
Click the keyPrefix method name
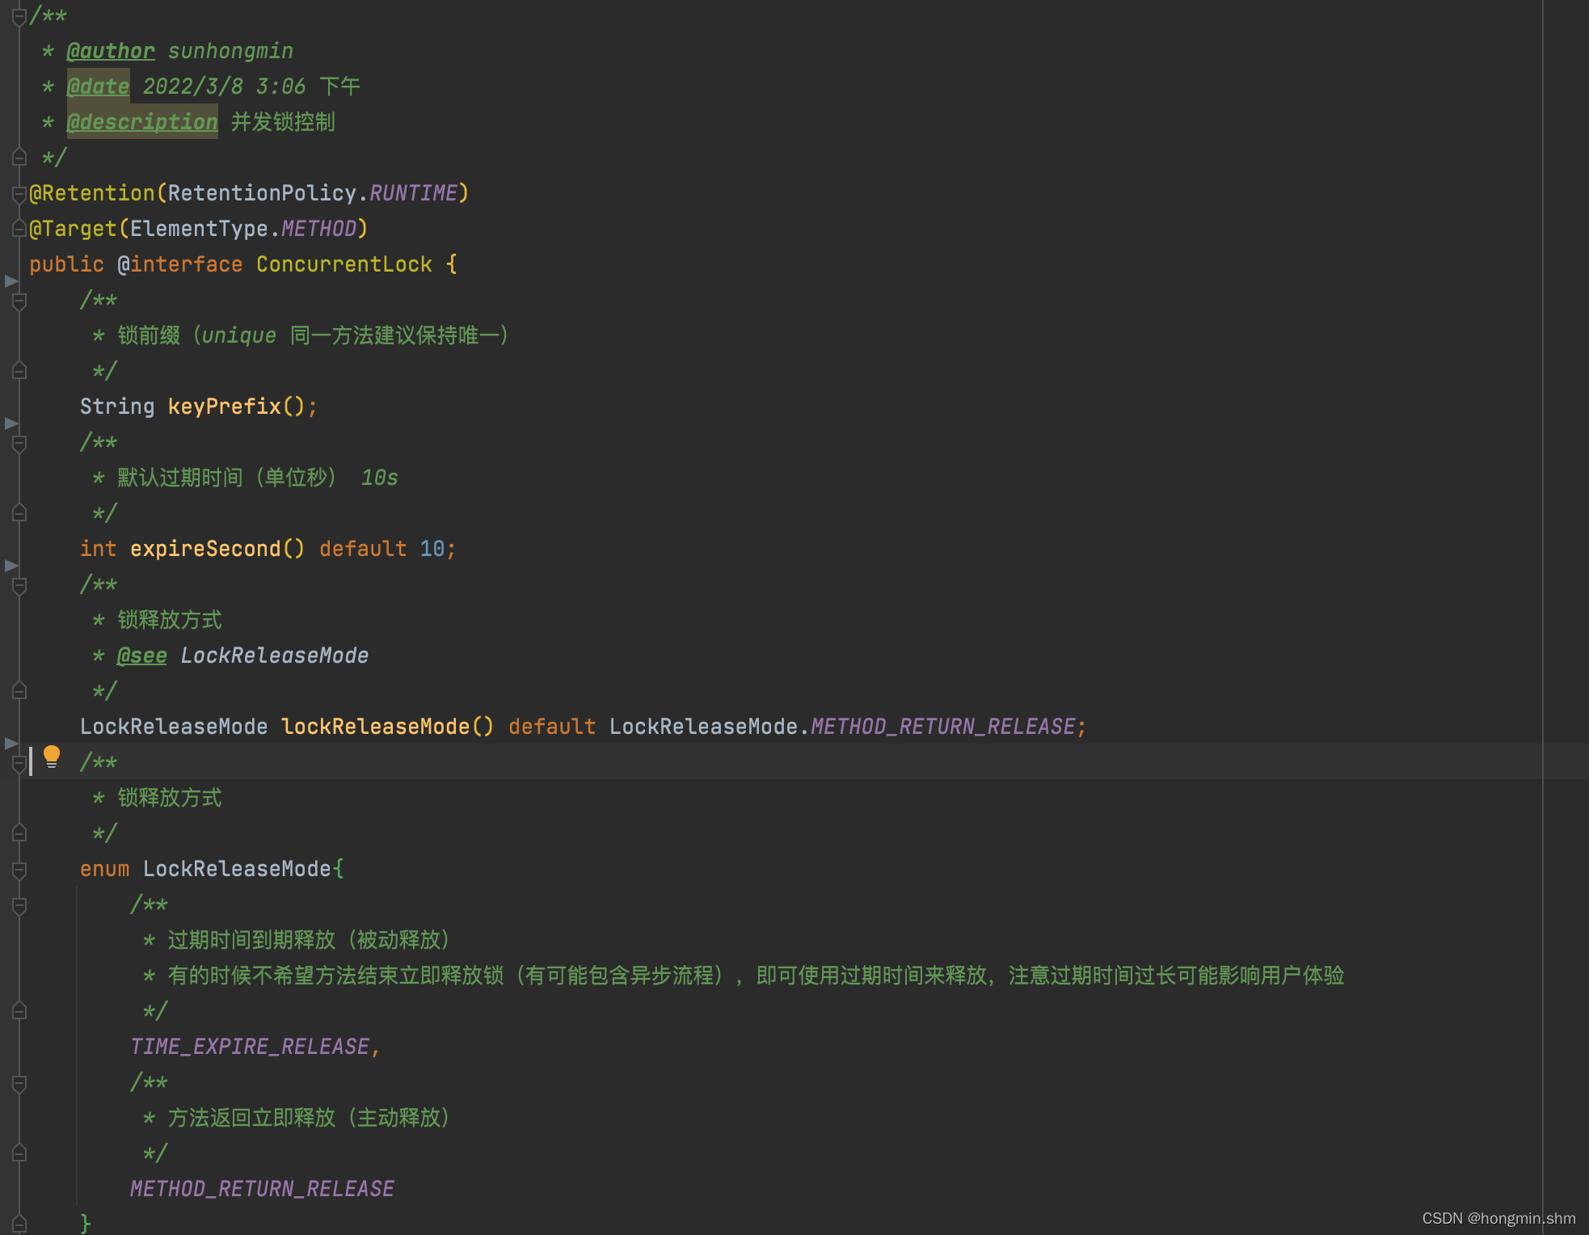point(224,407)
